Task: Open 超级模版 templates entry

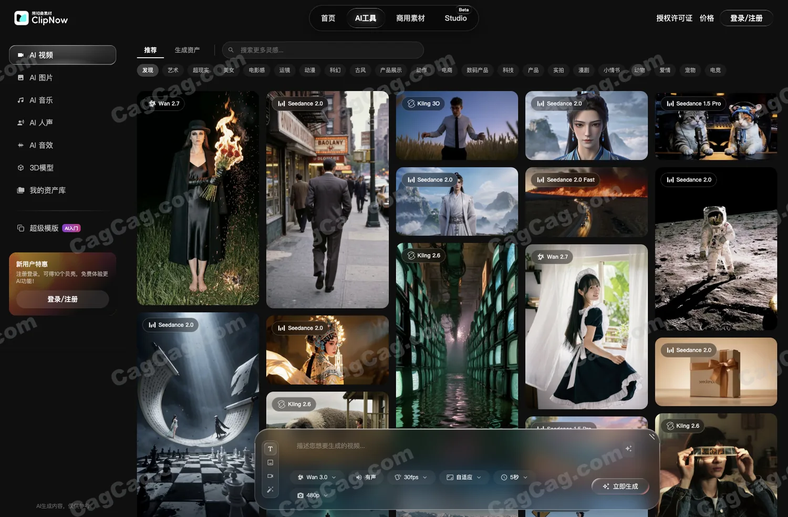Action: click(x=63, y=229)
